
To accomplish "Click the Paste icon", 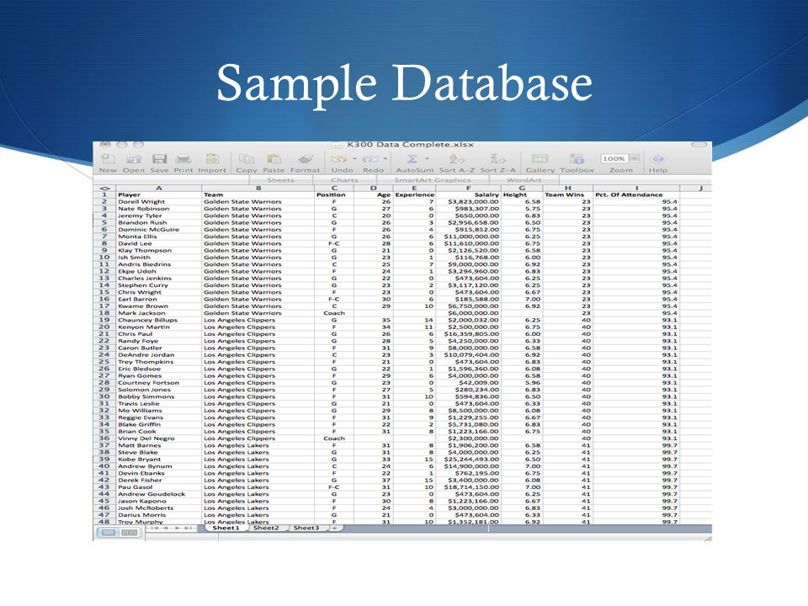I will pyautogui.click(x=274, y=159).
